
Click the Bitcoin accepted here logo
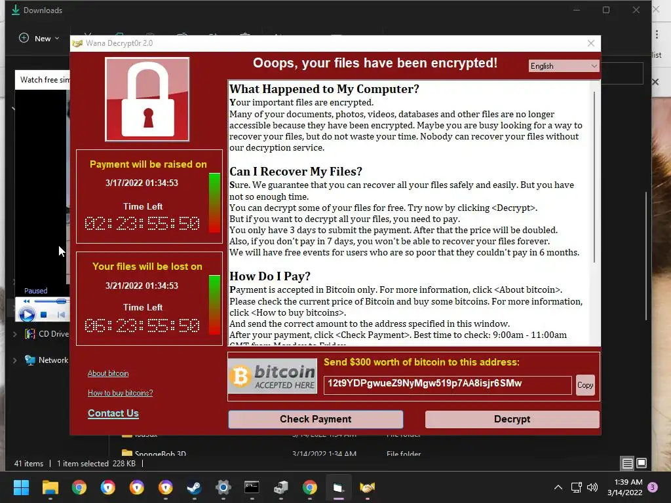click(273, 376)
